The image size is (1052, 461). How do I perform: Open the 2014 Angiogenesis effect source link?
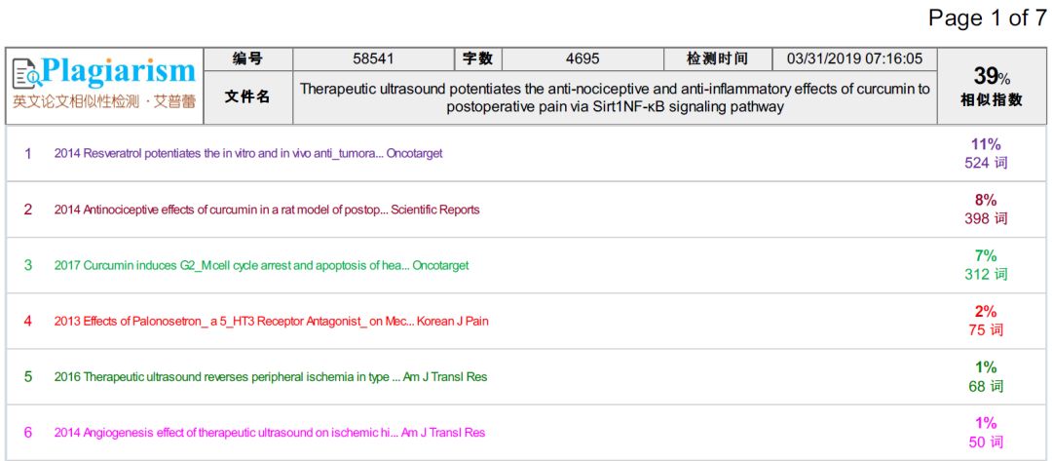(269, 432)
